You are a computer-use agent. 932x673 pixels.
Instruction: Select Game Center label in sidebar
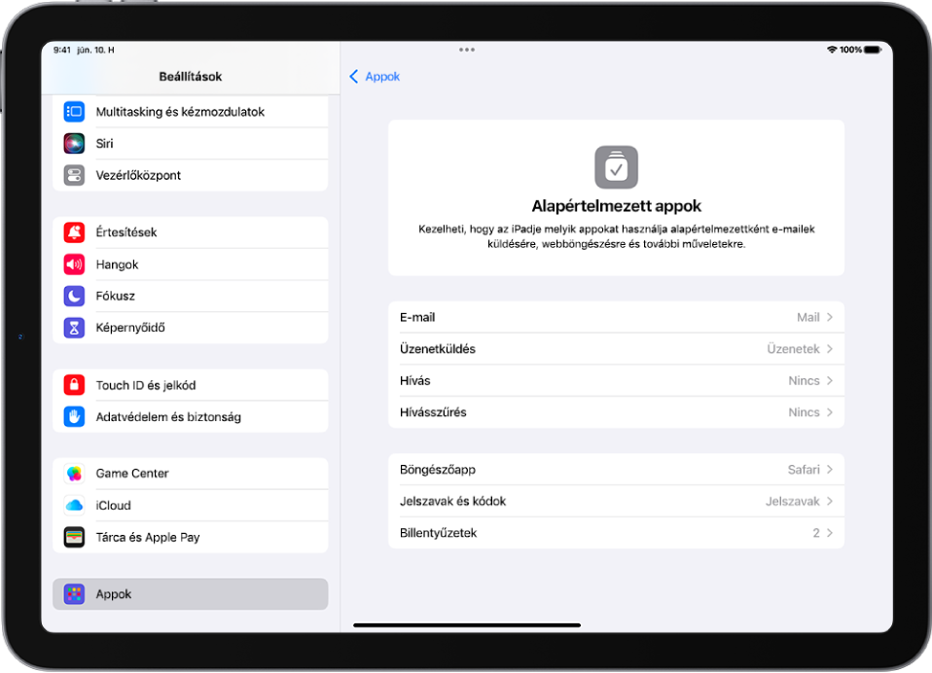pyautogui.click(x=132, y=474)
